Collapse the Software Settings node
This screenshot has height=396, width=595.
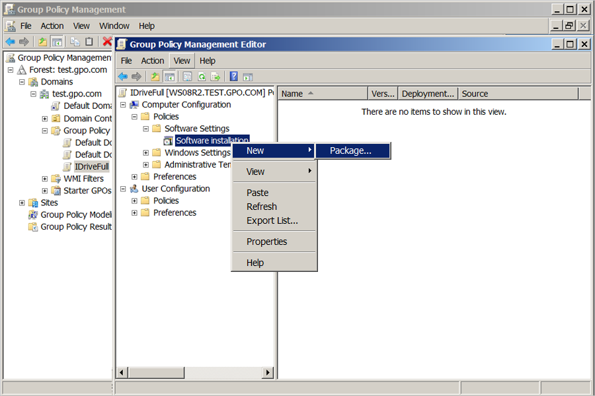click(145, 129)
